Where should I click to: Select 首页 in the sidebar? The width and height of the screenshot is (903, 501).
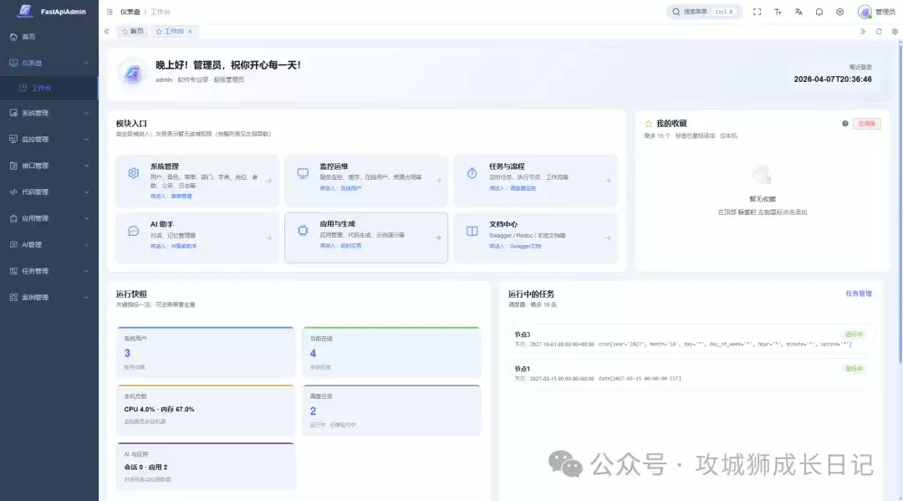click(28, 37)
